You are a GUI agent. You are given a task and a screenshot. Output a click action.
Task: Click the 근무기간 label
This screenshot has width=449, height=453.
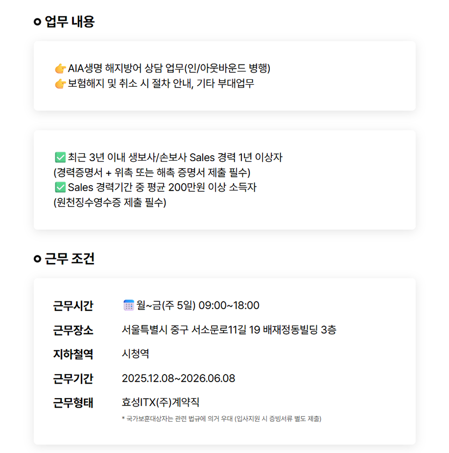(x=73, y=379)
